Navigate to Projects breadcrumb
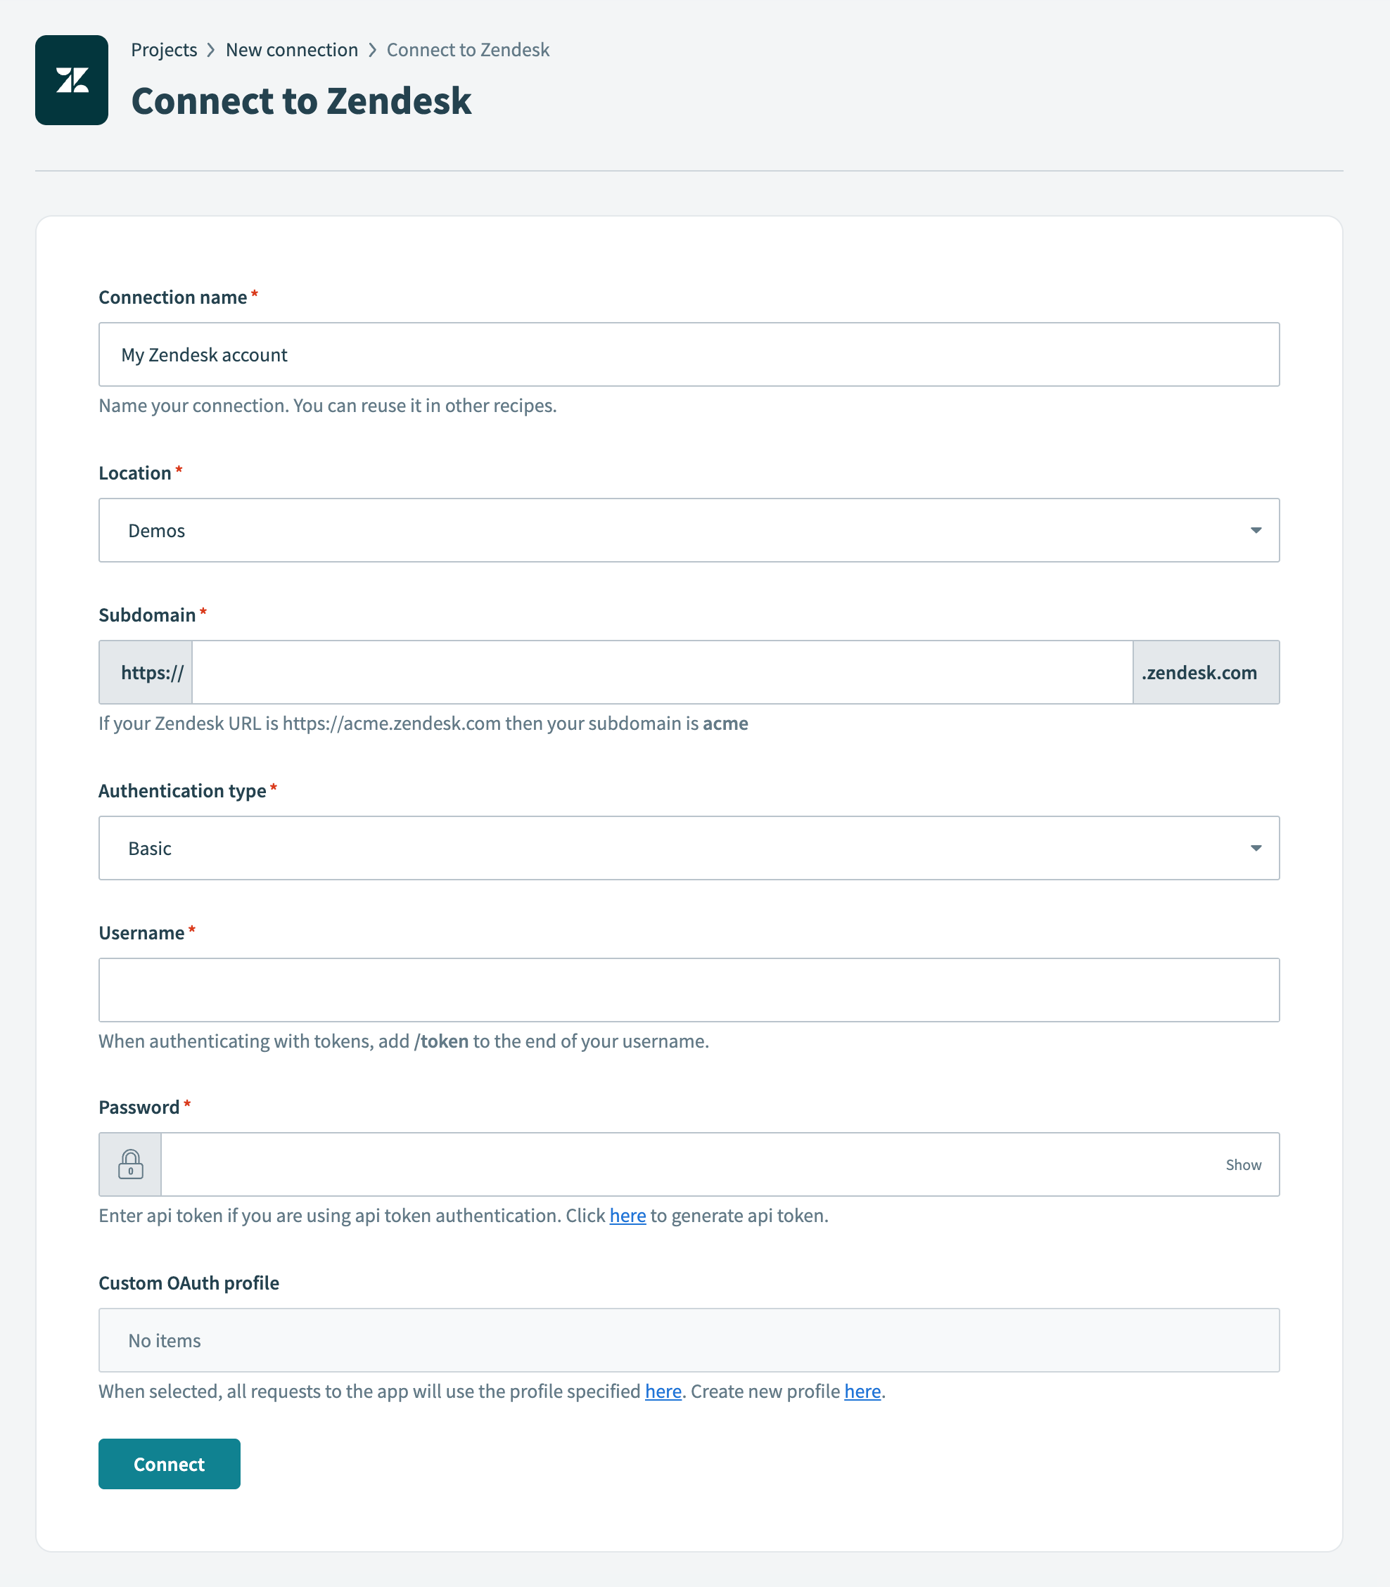Image resolution: width=1390 pixels, height=1587 pixels. 165,49
